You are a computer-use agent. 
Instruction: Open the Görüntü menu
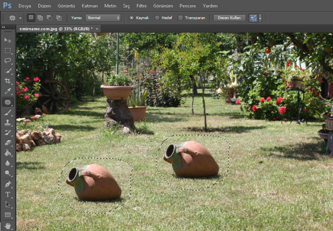(x=66, y=6)
